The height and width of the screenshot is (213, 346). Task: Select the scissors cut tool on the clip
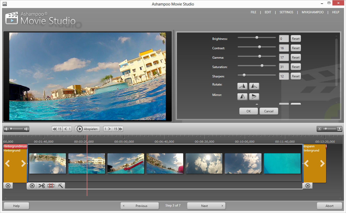(42, 186)
